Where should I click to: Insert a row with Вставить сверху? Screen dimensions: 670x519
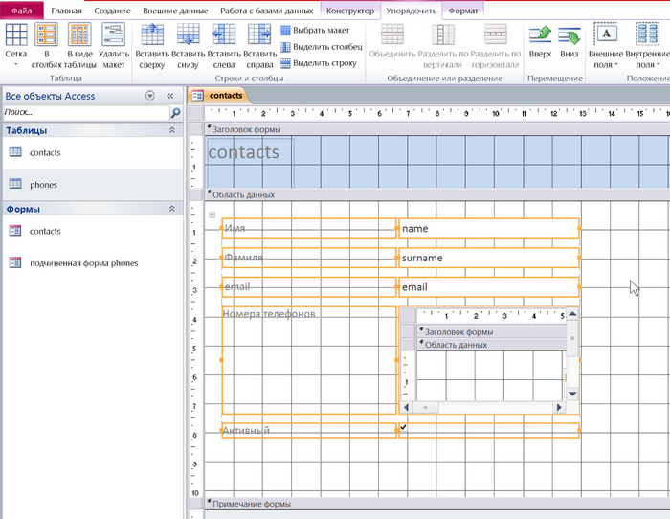coord(152,46)
